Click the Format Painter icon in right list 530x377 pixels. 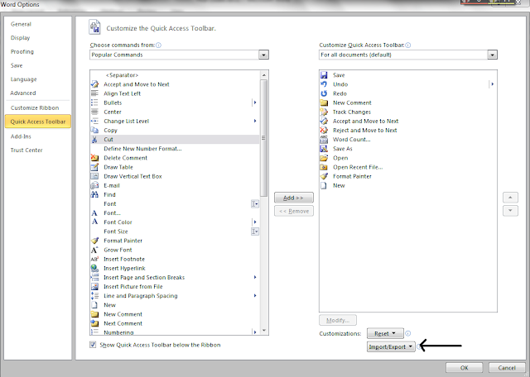pos(324,176)
